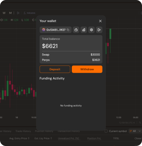Open wallet settings gear icon
142x146 pixels.
tap(91, 30)
